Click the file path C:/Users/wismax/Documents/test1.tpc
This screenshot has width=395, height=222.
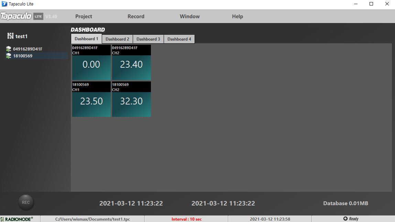pos(93,219)
